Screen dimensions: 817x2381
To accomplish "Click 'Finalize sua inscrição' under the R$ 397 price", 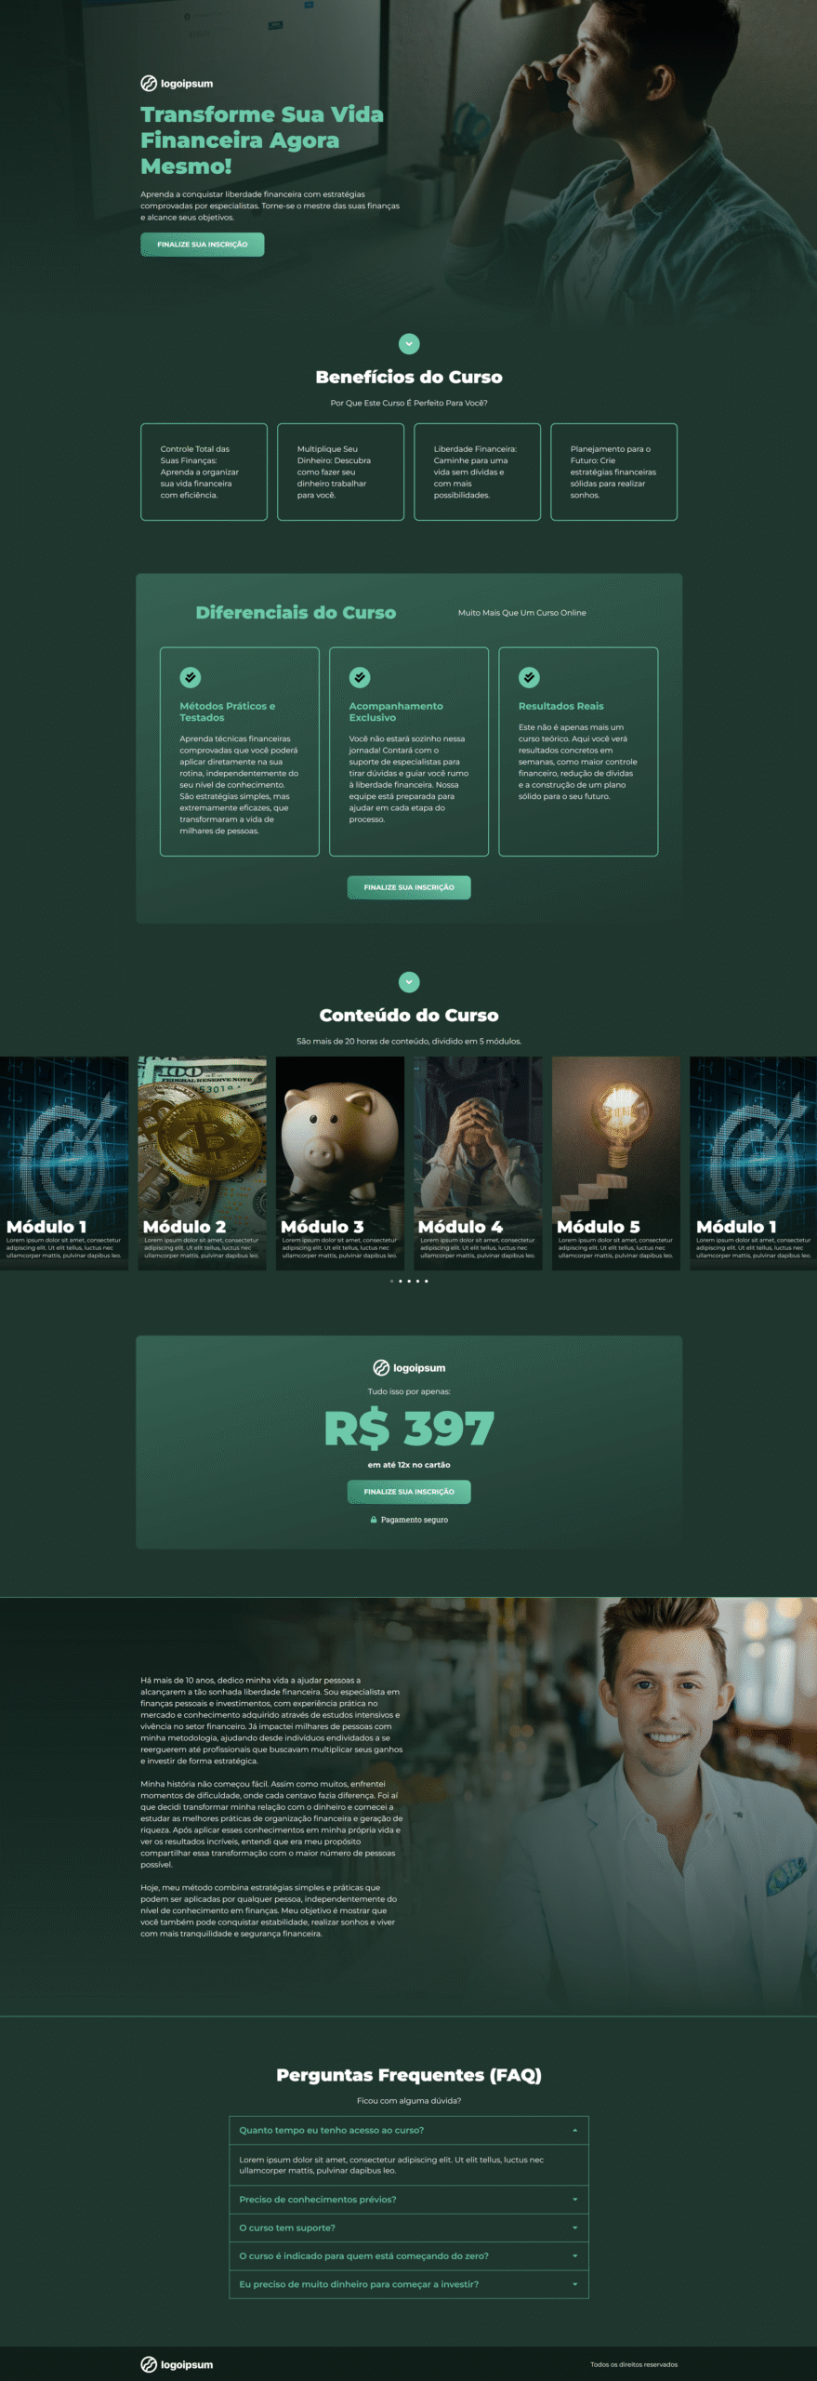I will tap(409, 1492).
